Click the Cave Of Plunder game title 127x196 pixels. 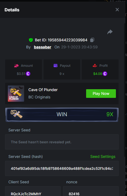tap(43, 90)
